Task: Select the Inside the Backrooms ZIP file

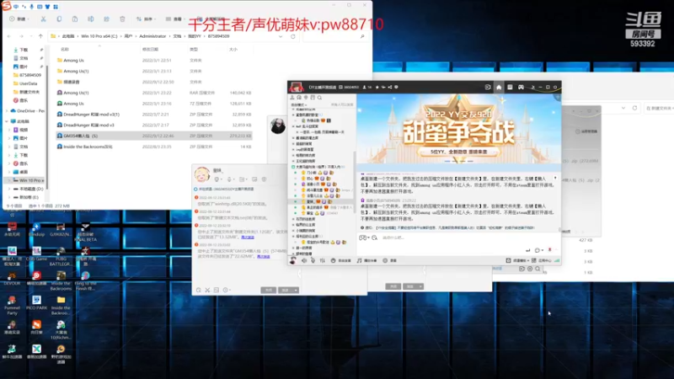Action: pyautogui.click(x=154, y=147)
